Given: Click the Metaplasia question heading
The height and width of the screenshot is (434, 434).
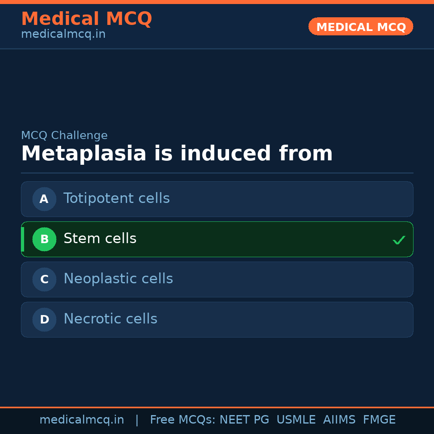Looking at the screenshot, I should 177,154.
